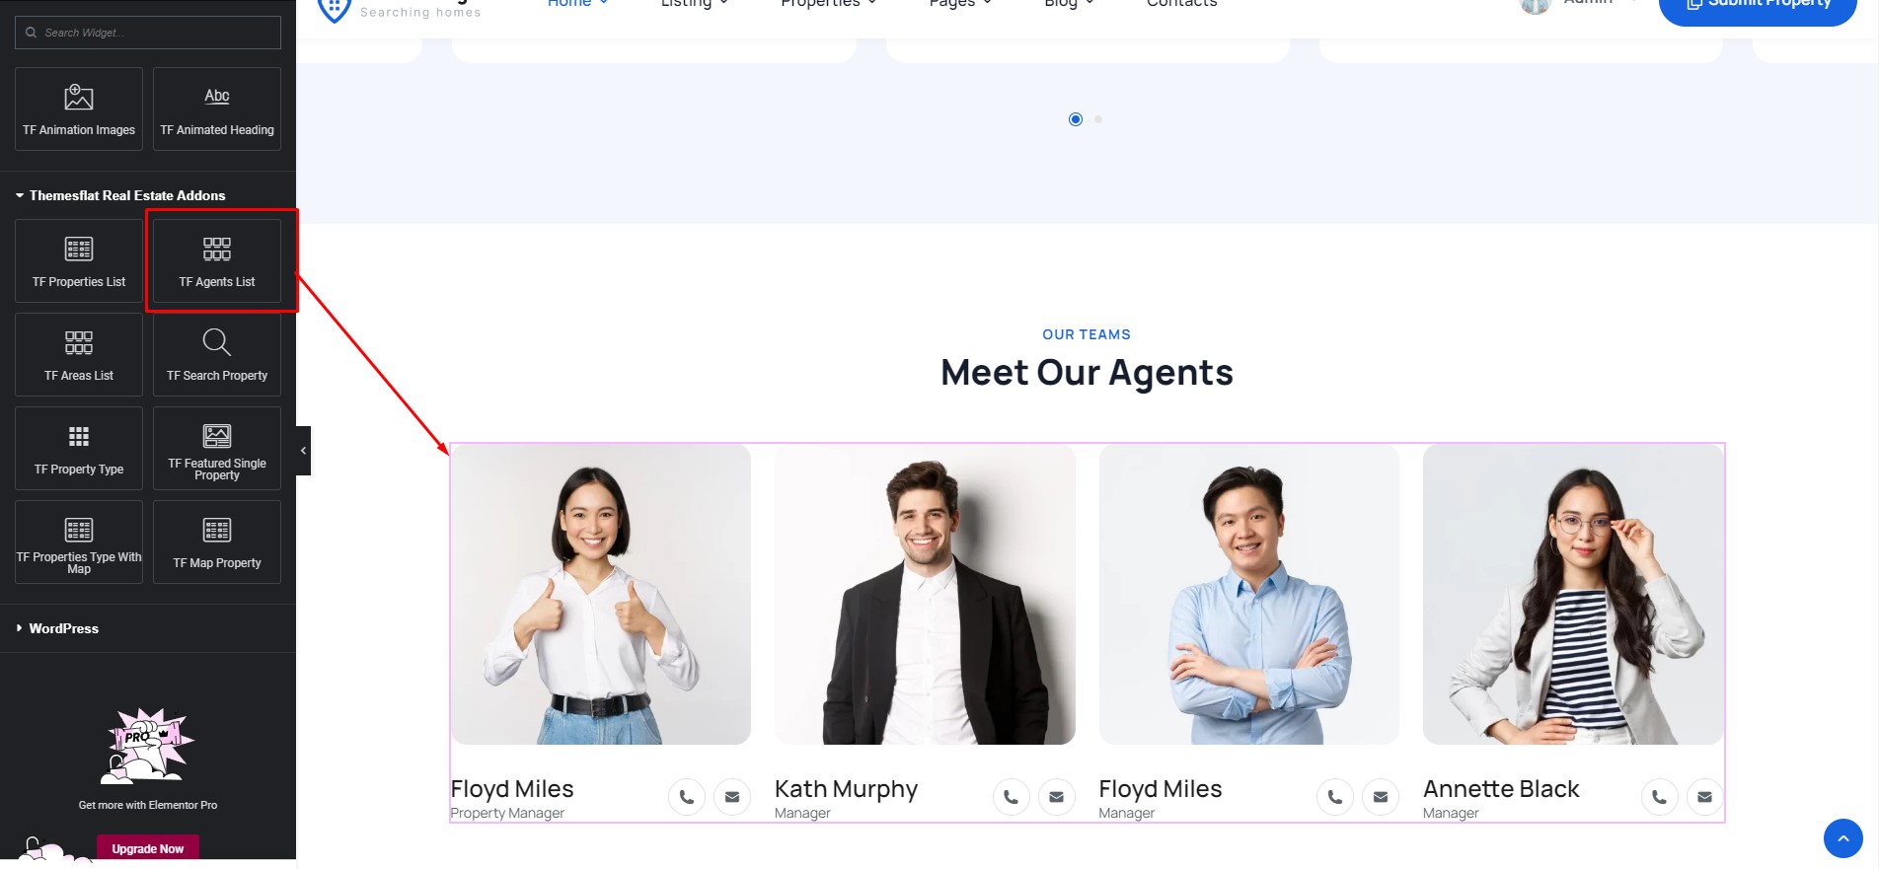This screenshot has height=869, width=1879.
Task: Select the TF Animated Heading widget
Action: pos(217,109)
